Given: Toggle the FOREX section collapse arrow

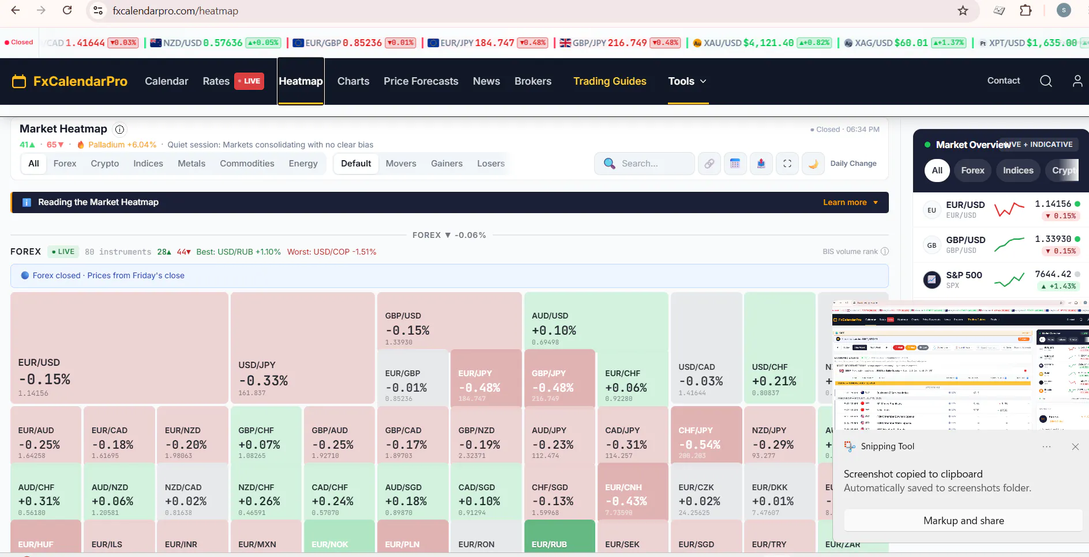Looking at the screenshot, I should (447, 235).
